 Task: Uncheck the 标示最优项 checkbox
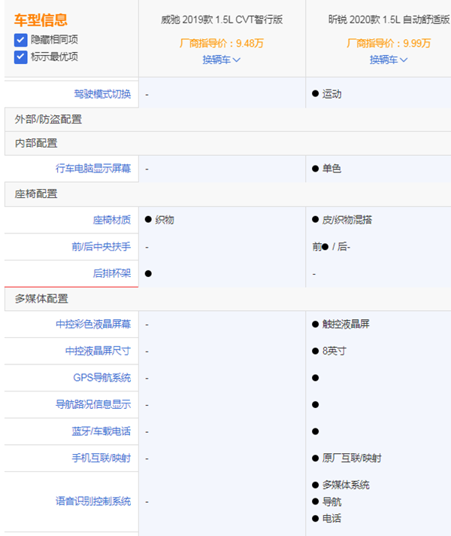click(x=20, y=56)
